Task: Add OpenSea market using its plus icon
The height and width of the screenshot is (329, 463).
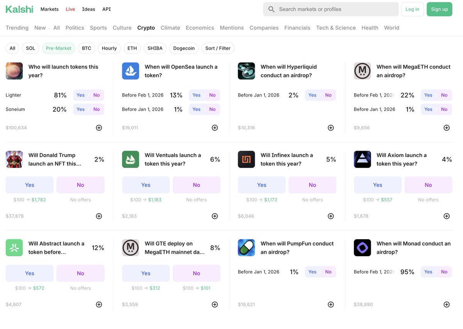Action: [x=215, y=128]
